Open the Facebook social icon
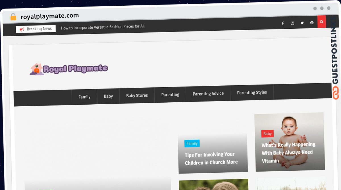The width and height of the screenshot is (341, 190). [283, 23]
